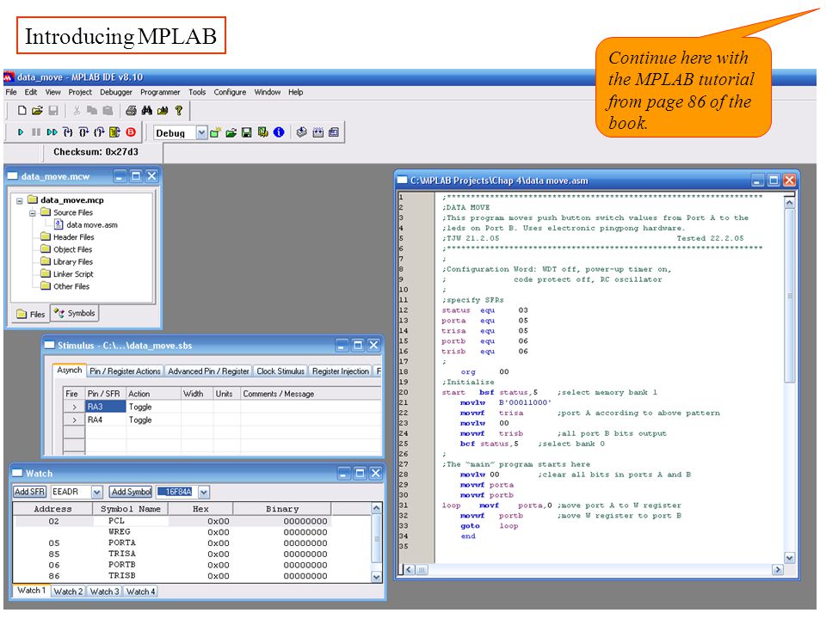Select the Files tab in project window
Screen dimensions: 826x619
(x=31, y=315)
